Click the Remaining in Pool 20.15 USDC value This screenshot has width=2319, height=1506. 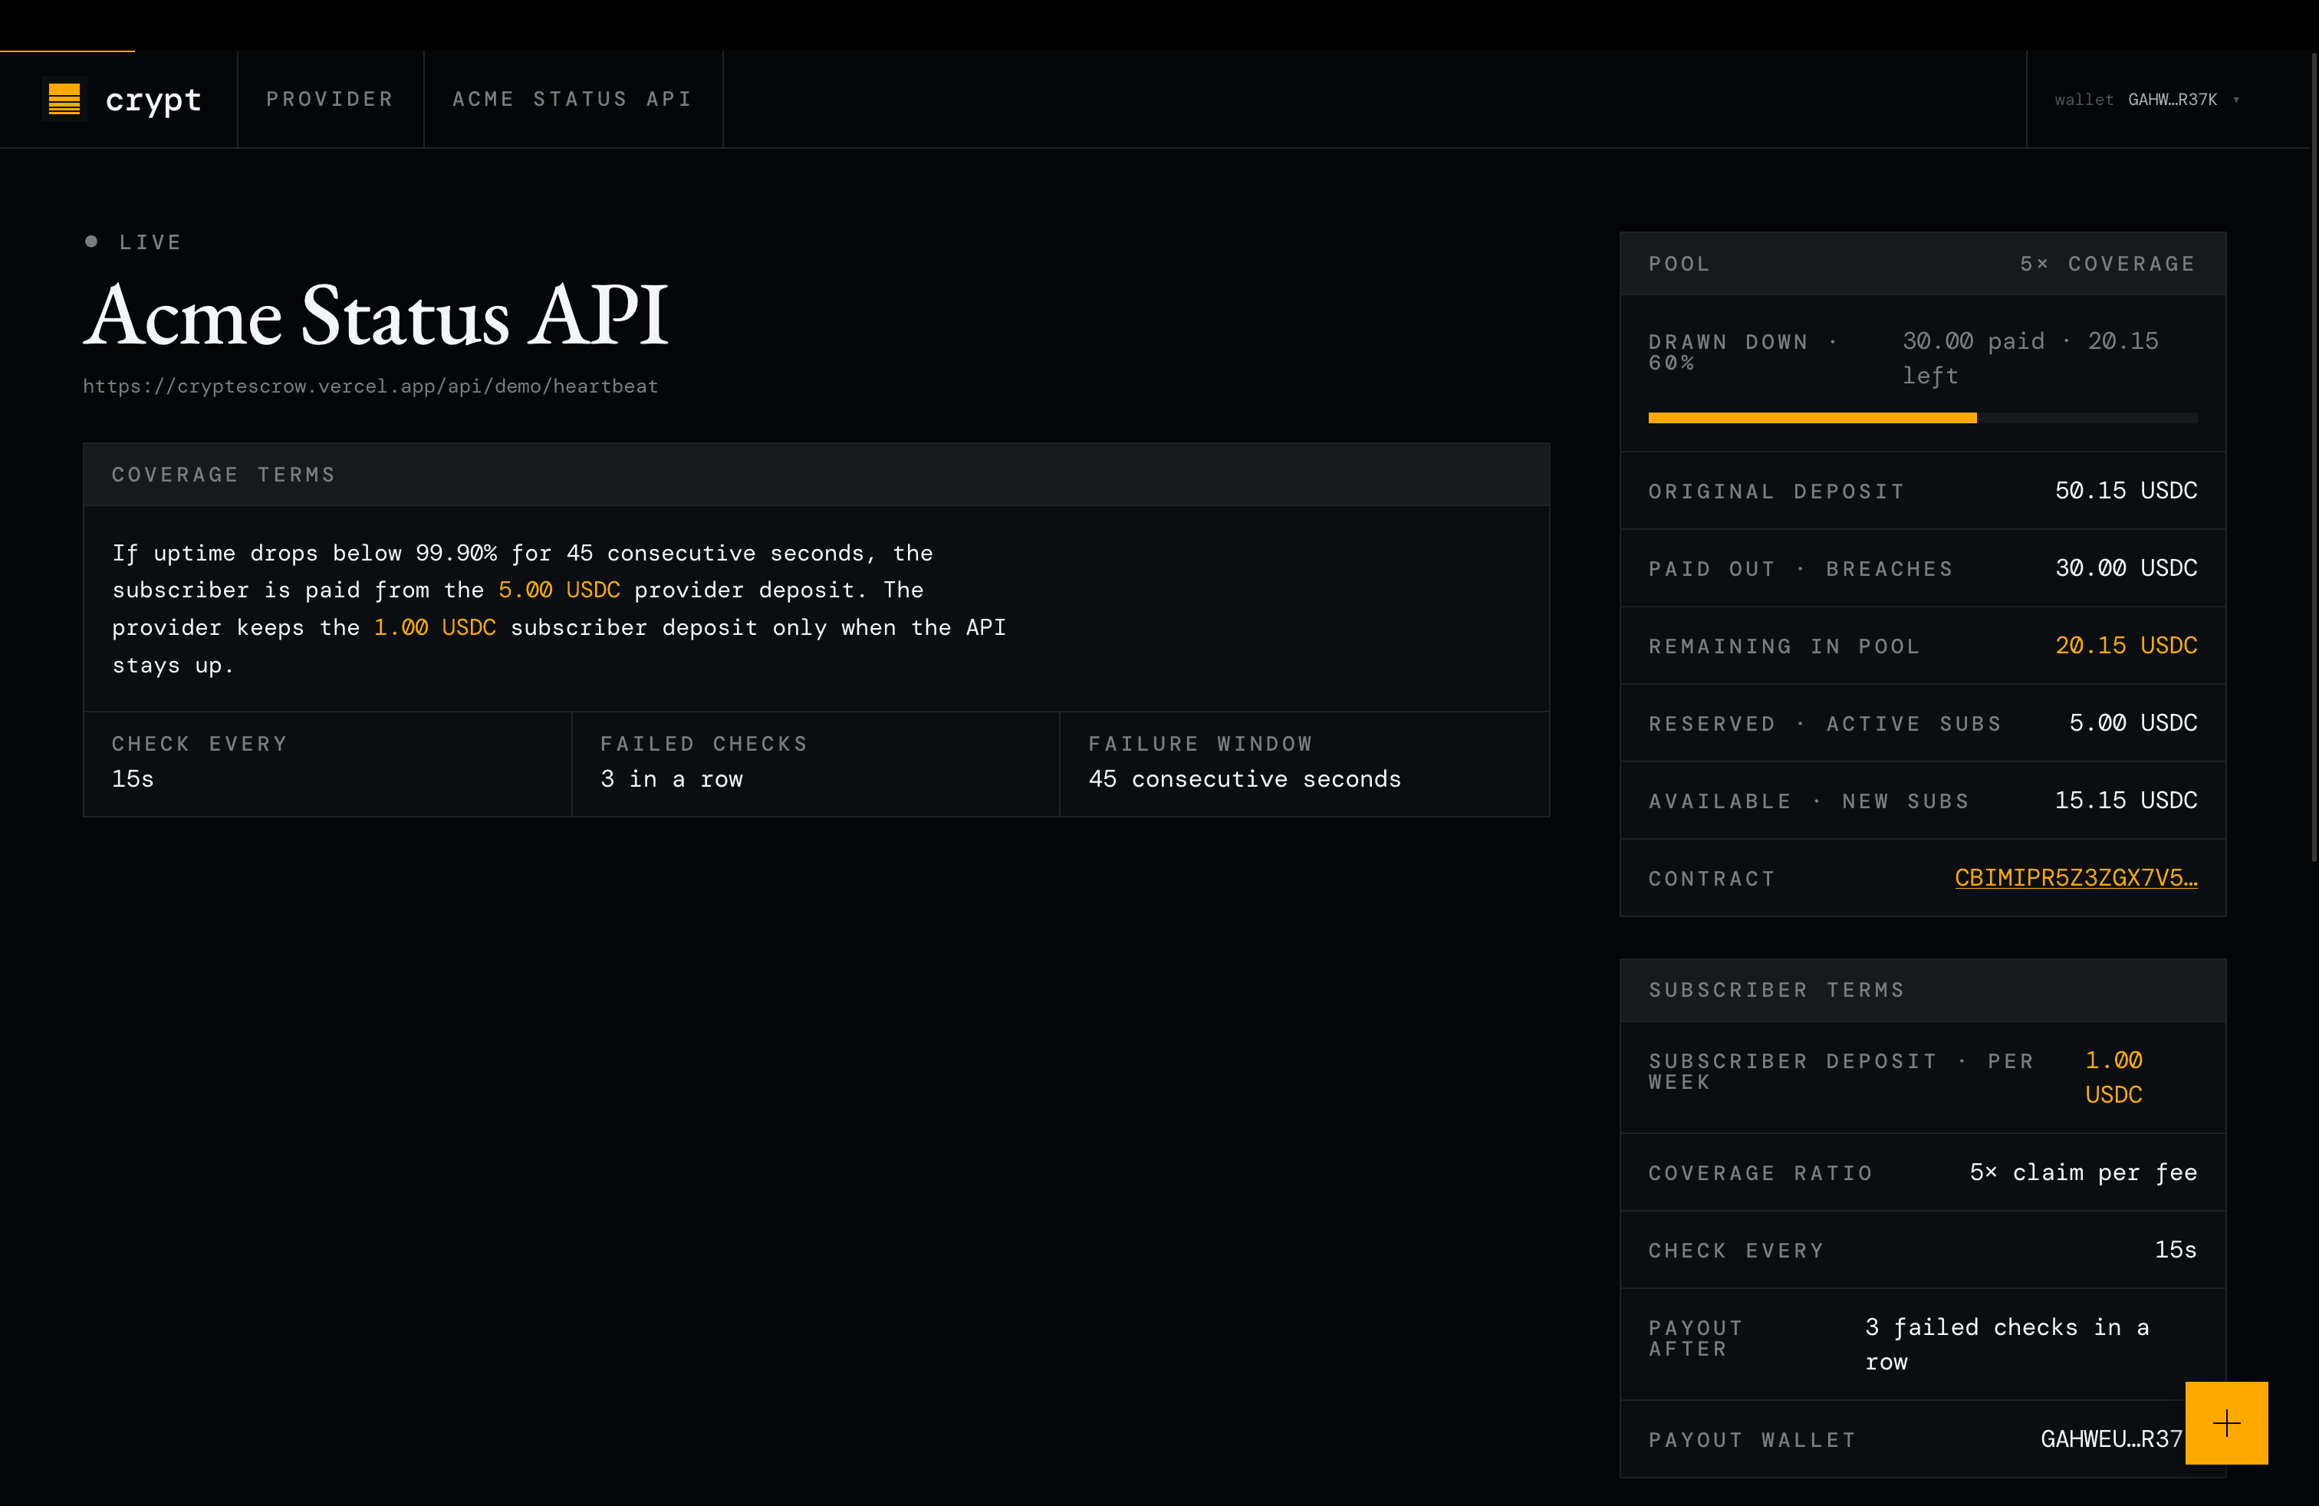(x=2126, y=645)
